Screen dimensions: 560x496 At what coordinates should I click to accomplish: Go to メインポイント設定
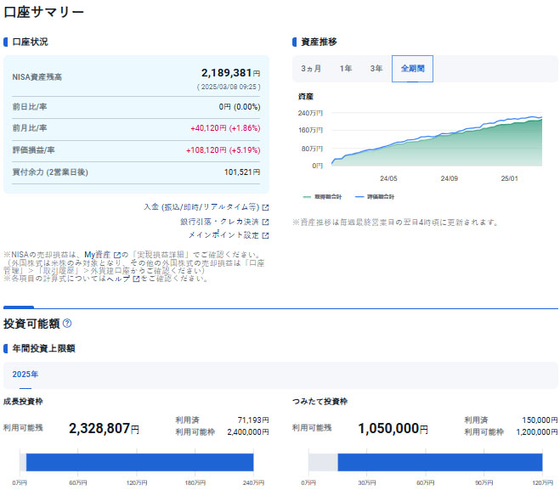223,235
